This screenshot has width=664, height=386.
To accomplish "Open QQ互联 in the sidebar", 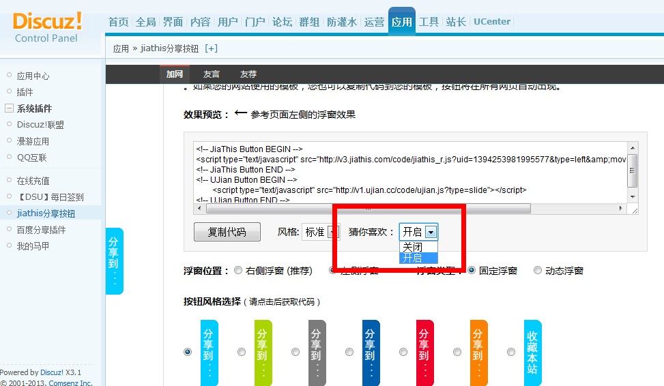I will coord(32,158).
